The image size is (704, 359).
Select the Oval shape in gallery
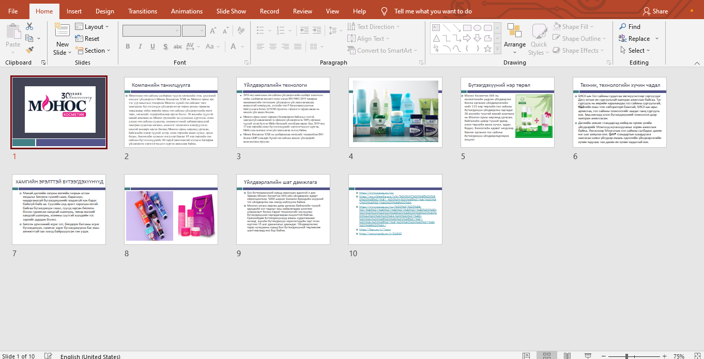tap(477, 27)
